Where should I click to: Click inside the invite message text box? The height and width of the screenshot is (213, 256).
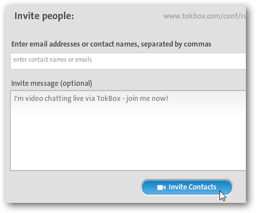[128, 131]
